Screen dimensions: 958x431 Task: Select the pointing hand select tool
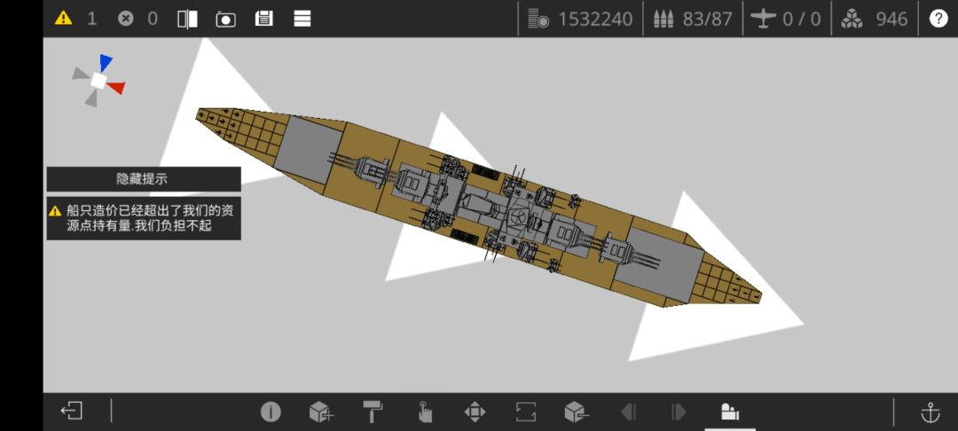[x=424, y=412]
